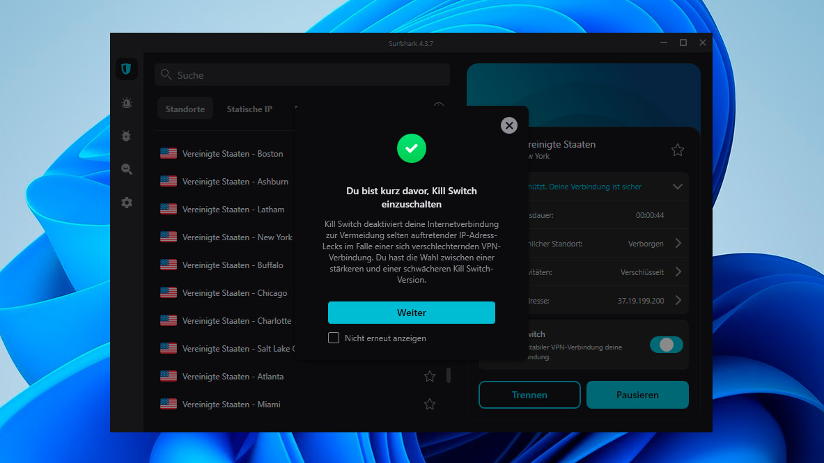
Task: Switch to the Statische IP tab
Action: [249, 109]
